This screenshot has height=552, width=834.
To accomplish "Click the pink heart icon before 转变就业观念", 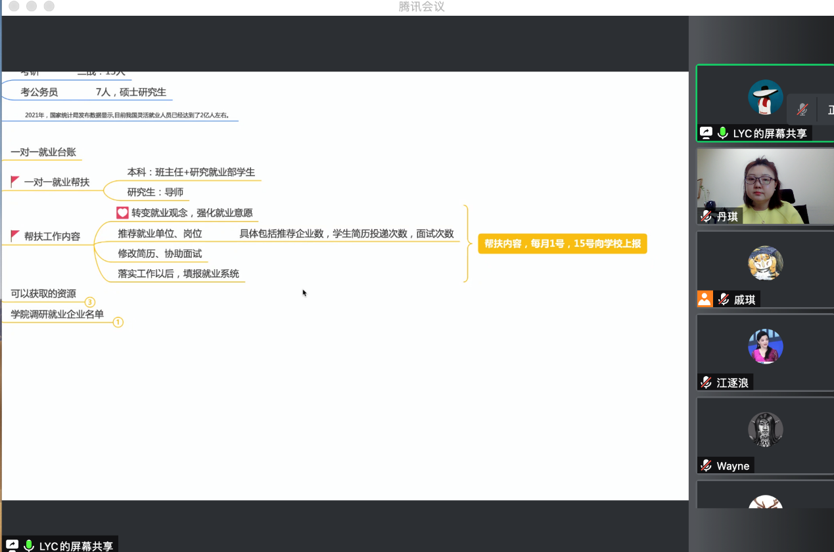I will pos(122,213).
